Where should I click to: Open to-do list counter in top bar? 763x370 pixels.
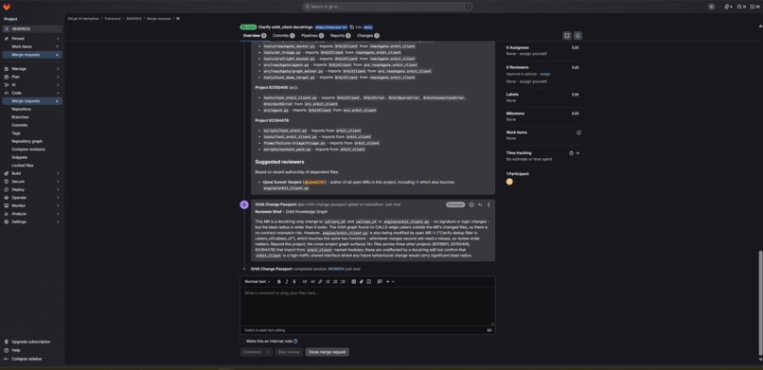(x=755, y=7)
